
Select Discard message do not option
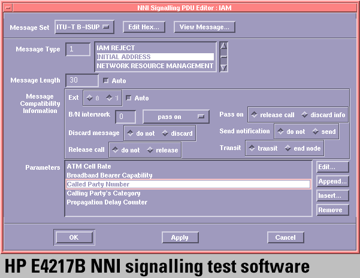pos(141,133)
